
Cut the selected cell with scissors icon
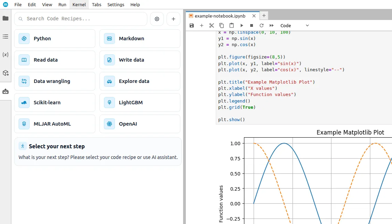tap(212, 25)
